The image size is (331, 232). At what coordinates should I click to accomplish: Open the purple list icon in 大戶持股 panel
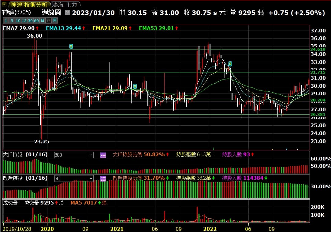pos(103,155)
